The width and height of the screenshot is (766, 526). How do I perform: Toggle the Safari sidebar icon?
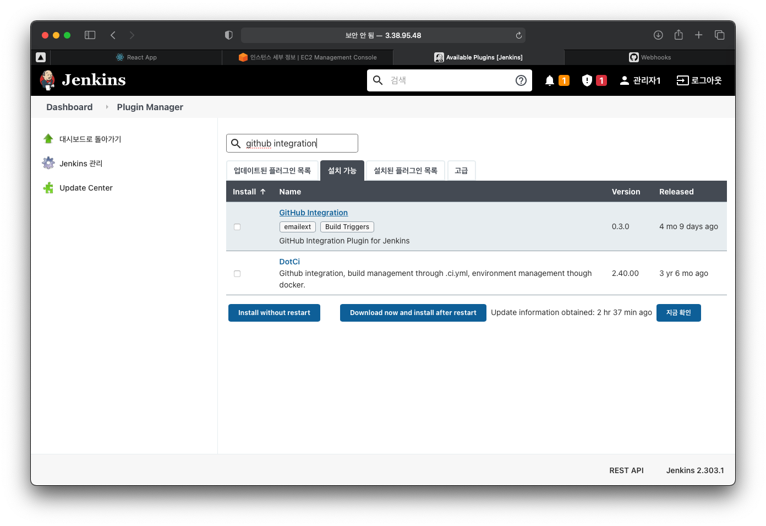point(90,35)
